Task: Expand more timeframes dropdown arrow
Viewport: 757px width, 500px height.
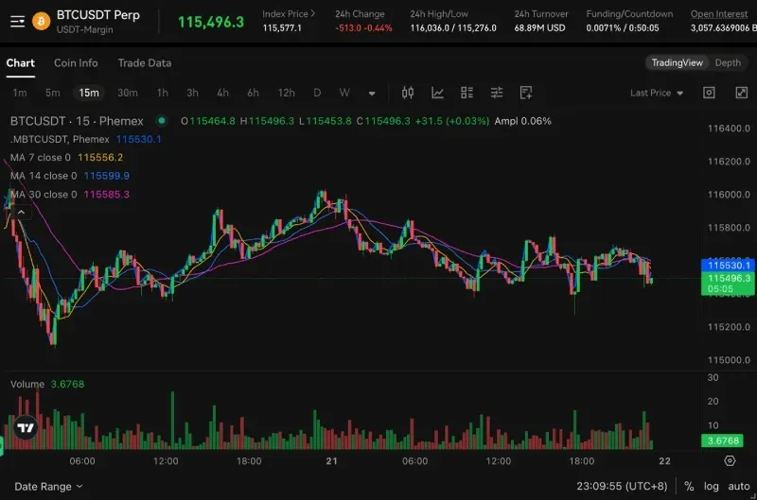Action: 372,93
